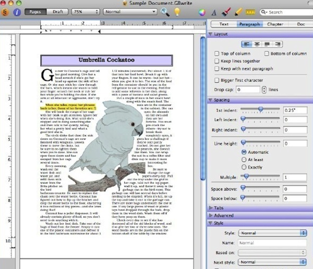Switch to Draft view

[x=57, y=12]
